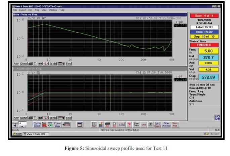Screen dimensions: 230x156
Task: Open the Export menu
Action: point(22,10)
